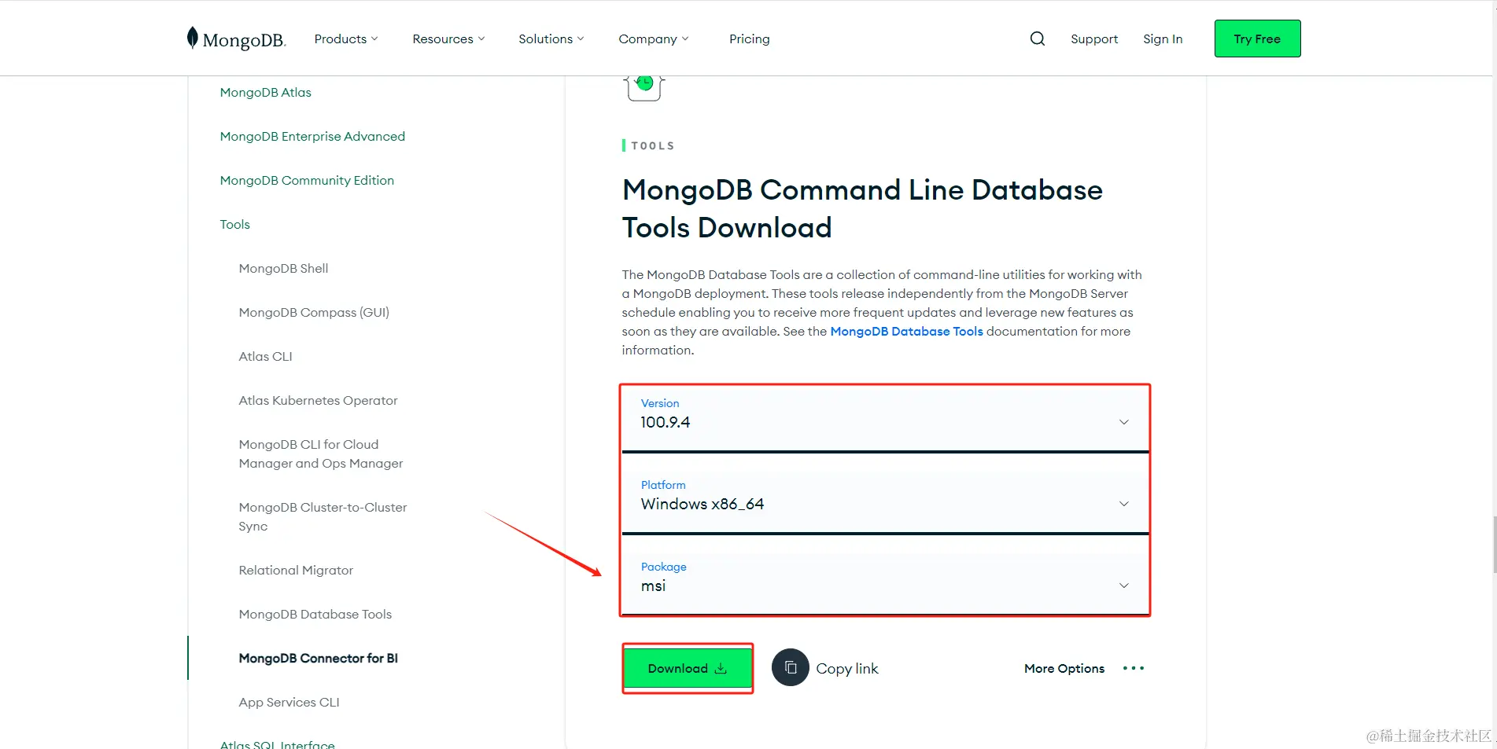Expand the Package dropdown showing msi
Viewport: 1497px width, 749px height.
pyautogui.click(x=1123, y=585)
